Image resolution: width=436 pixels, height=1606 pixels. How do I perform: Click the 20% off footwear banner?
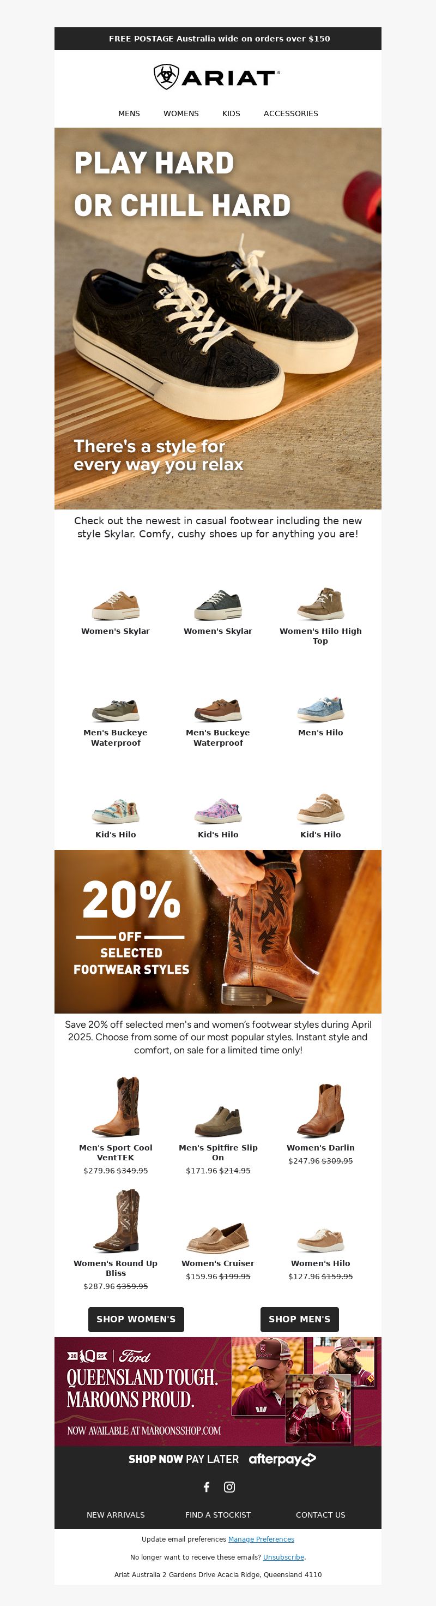tap(218, 931)
